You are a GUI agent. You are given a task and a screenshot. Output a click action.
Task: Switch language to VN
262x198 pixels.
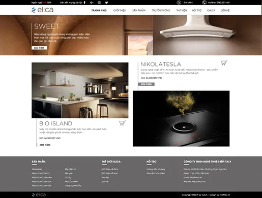coord(45,3)
